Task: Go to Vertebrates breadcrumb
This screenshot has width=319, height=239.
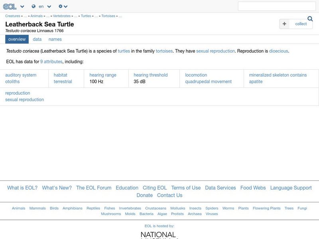Action: (62, 16)
